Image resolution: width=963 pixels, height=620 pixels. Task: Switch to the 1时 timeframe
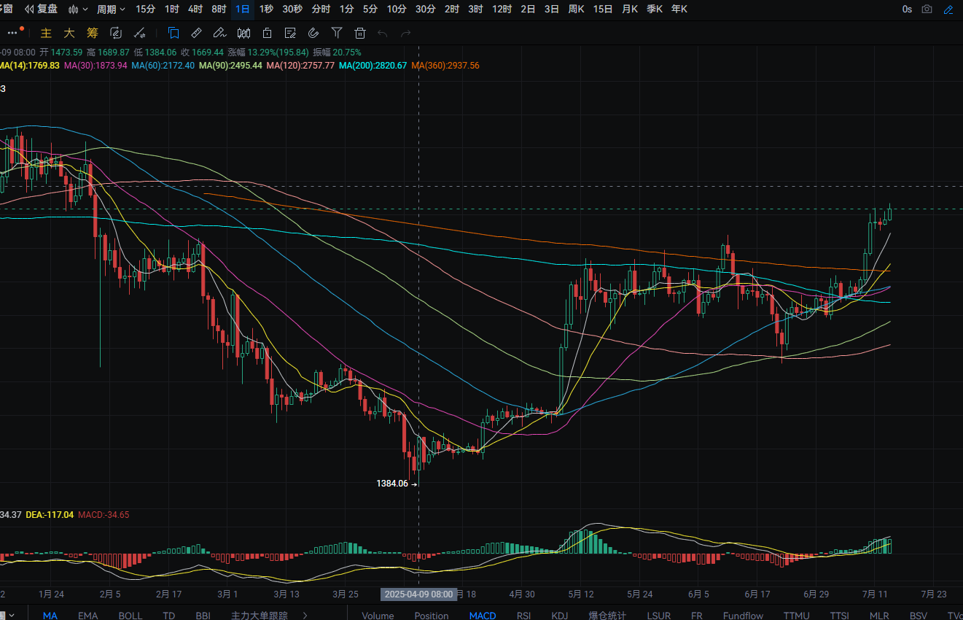[x=172, y=9]
